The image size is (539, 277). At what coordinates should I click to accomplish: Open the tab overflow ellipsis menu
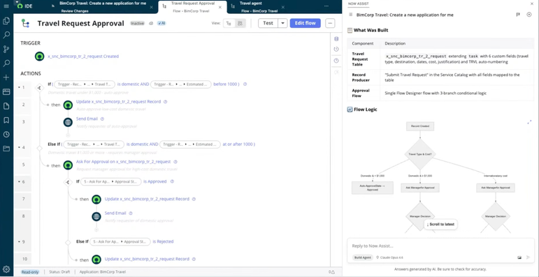coord(326,6)
